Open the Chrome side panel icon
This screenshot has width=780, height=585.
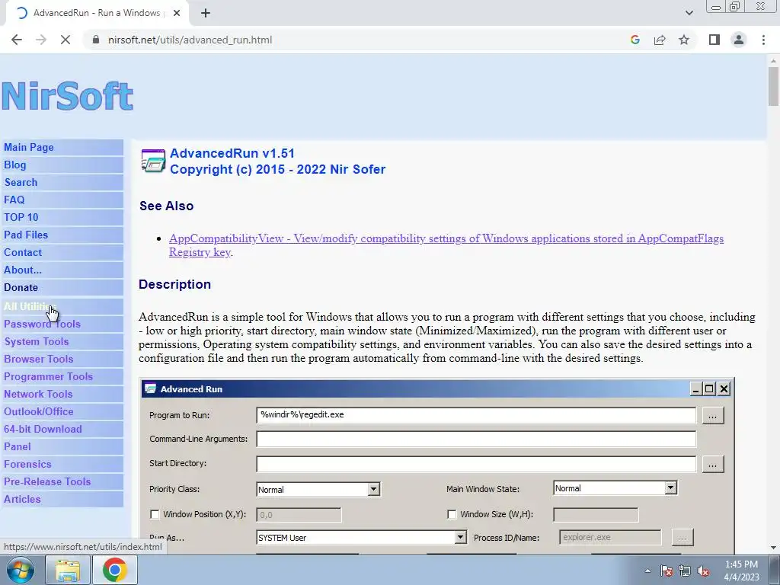[714, 40]
